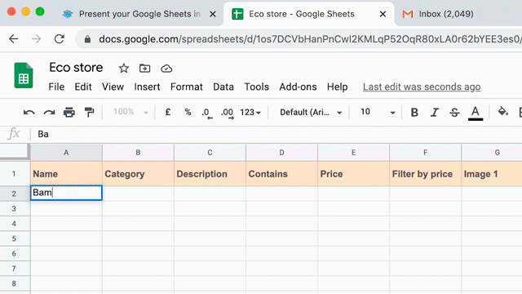Expand the Default (Ari... font dropdown
This screenshot has width=522, height=294.
(x=311, y=113)
